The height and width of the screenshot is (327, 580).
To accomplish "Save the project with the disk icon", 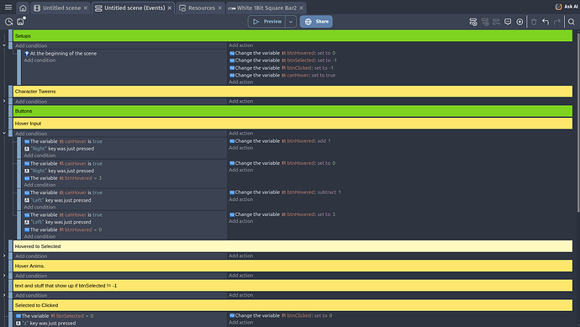I will [21, 22].
